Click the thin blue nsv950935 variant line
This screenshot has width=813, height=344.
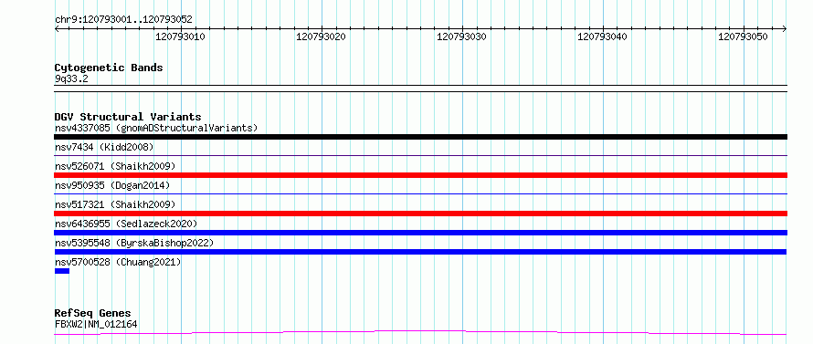(x=420, y=193)
